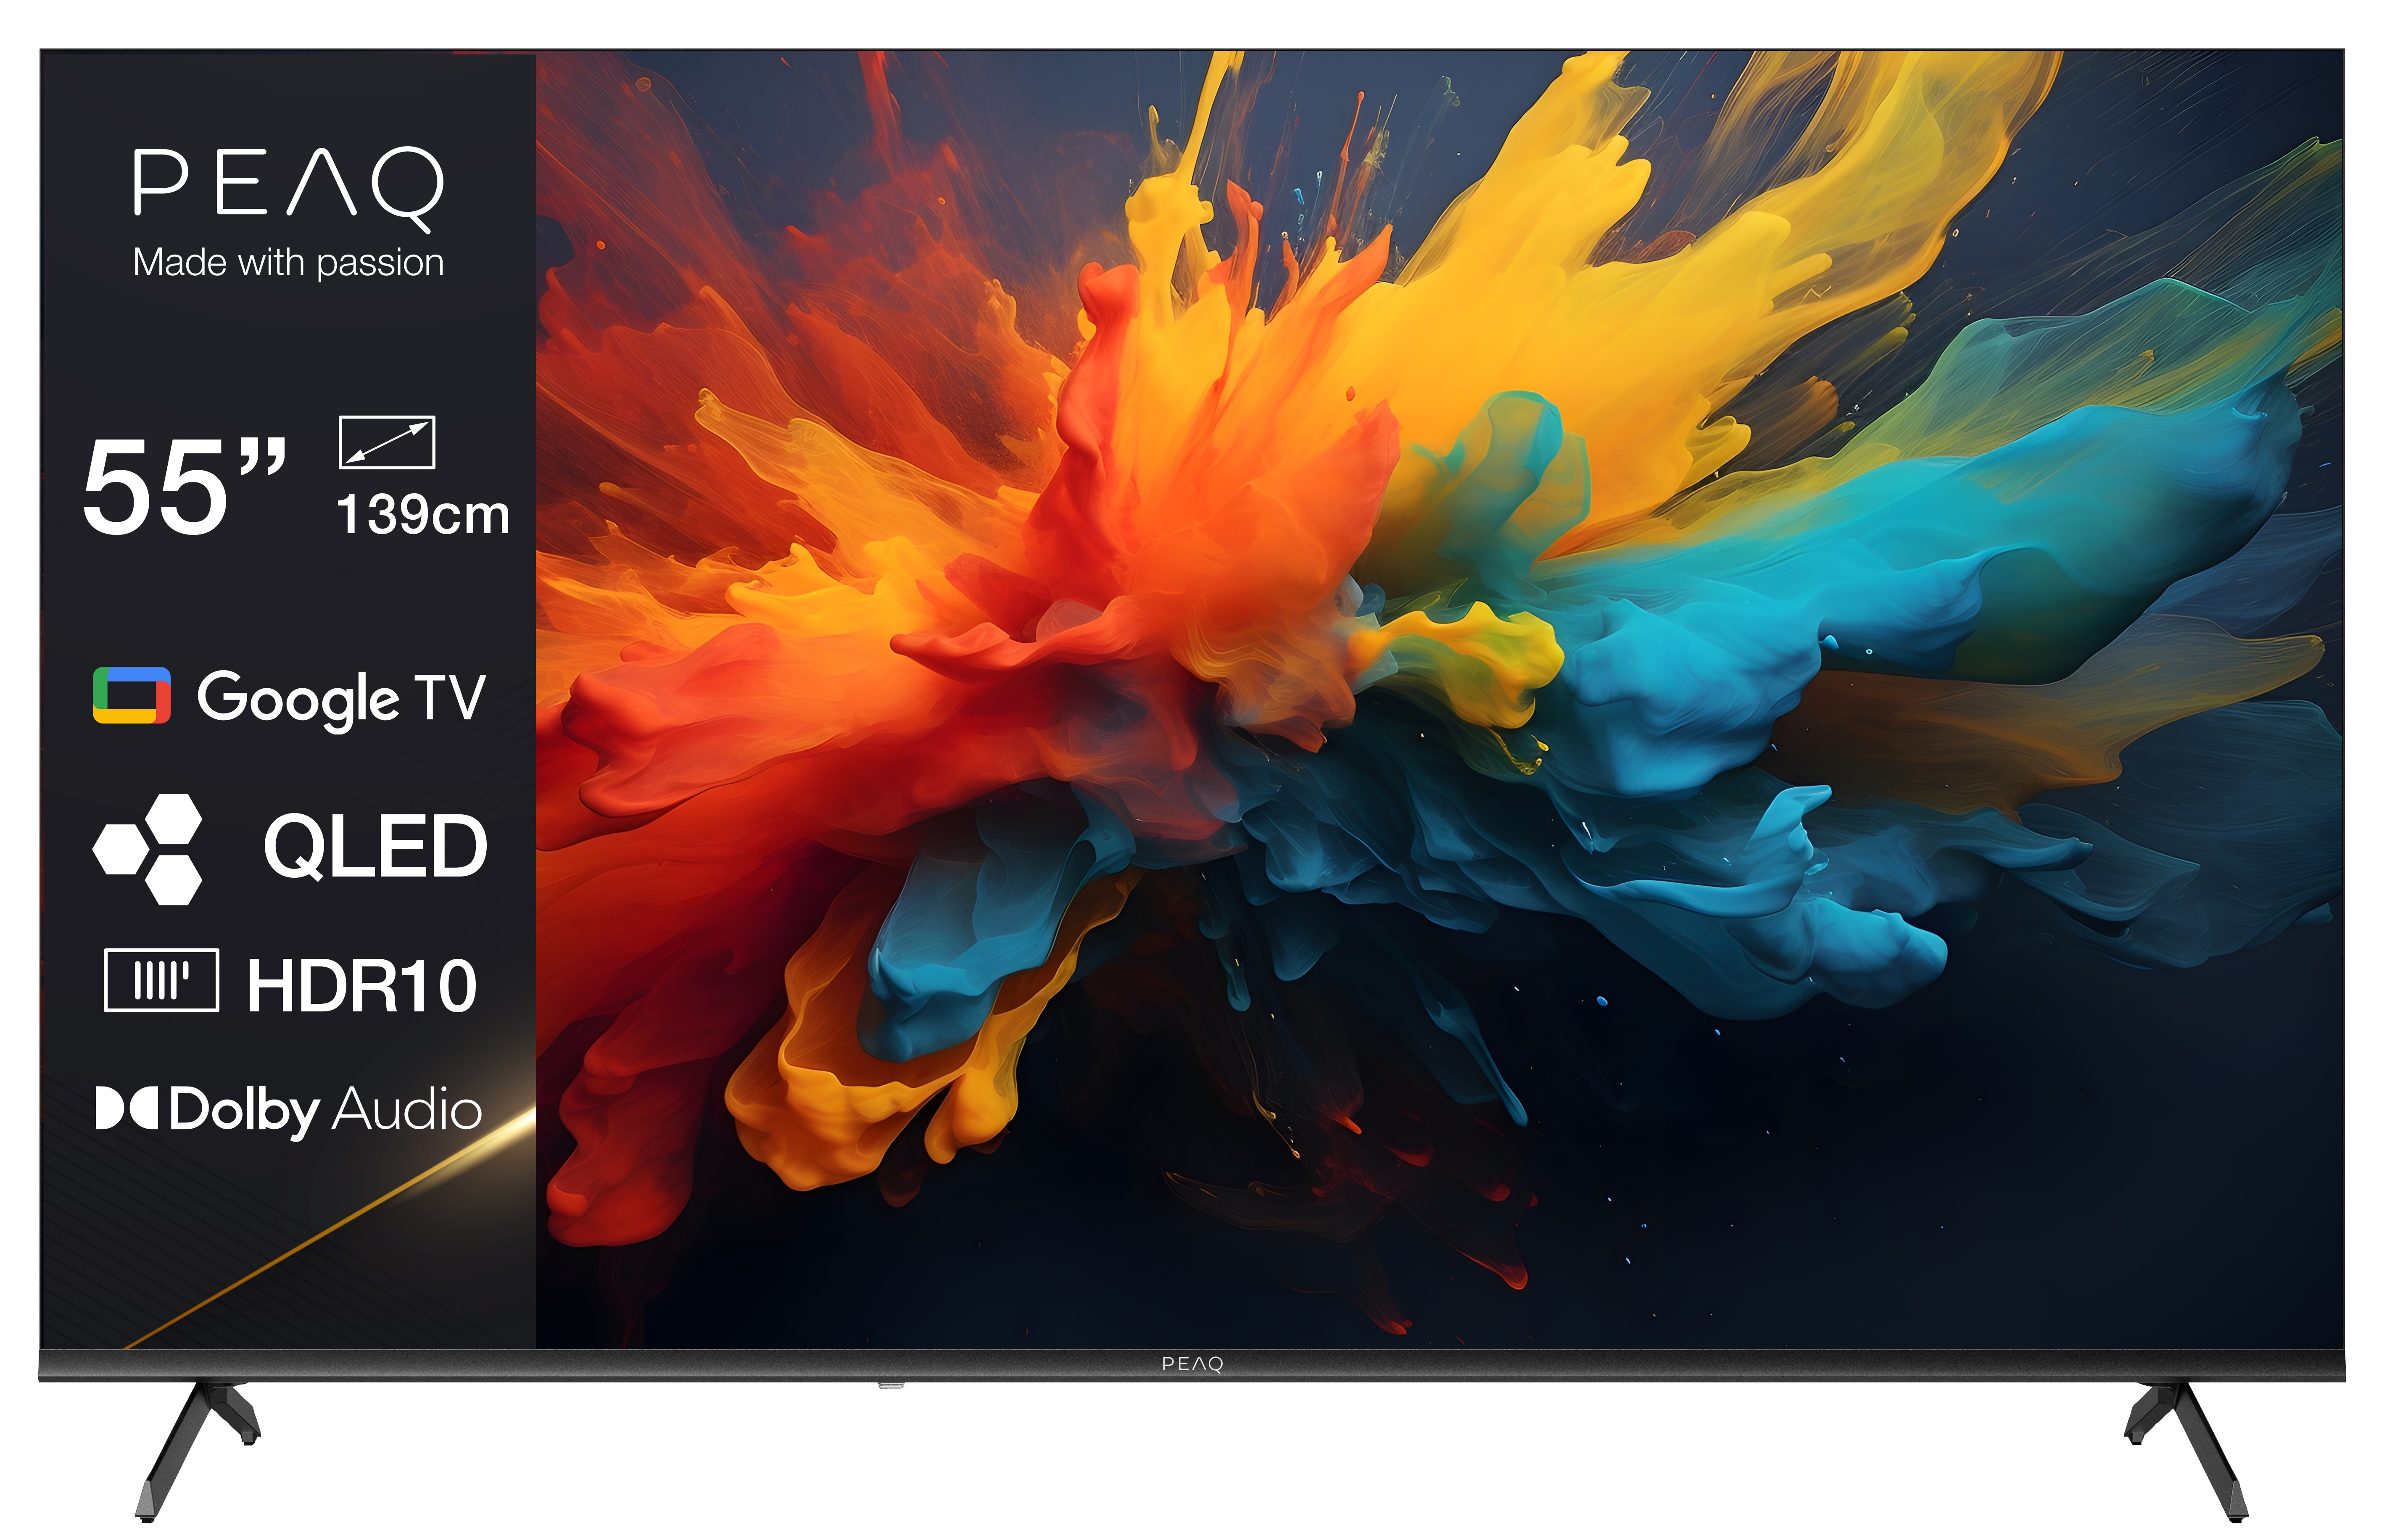Image resolution: width=2387 pixels, height=1540 pixels.
Task: Click the small PEAQ logo on the bezel
Action: point(1192,1364)
